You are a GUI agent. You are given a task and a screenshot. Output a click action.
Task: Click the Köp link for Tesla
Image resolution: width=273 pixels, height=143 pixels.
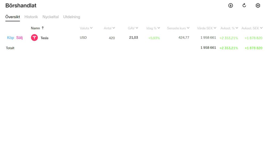click(x=10, y=38)
